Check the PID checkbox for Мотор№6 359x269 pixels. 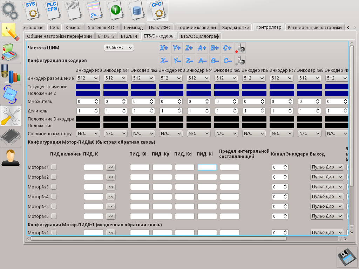[x=54, y=216]
